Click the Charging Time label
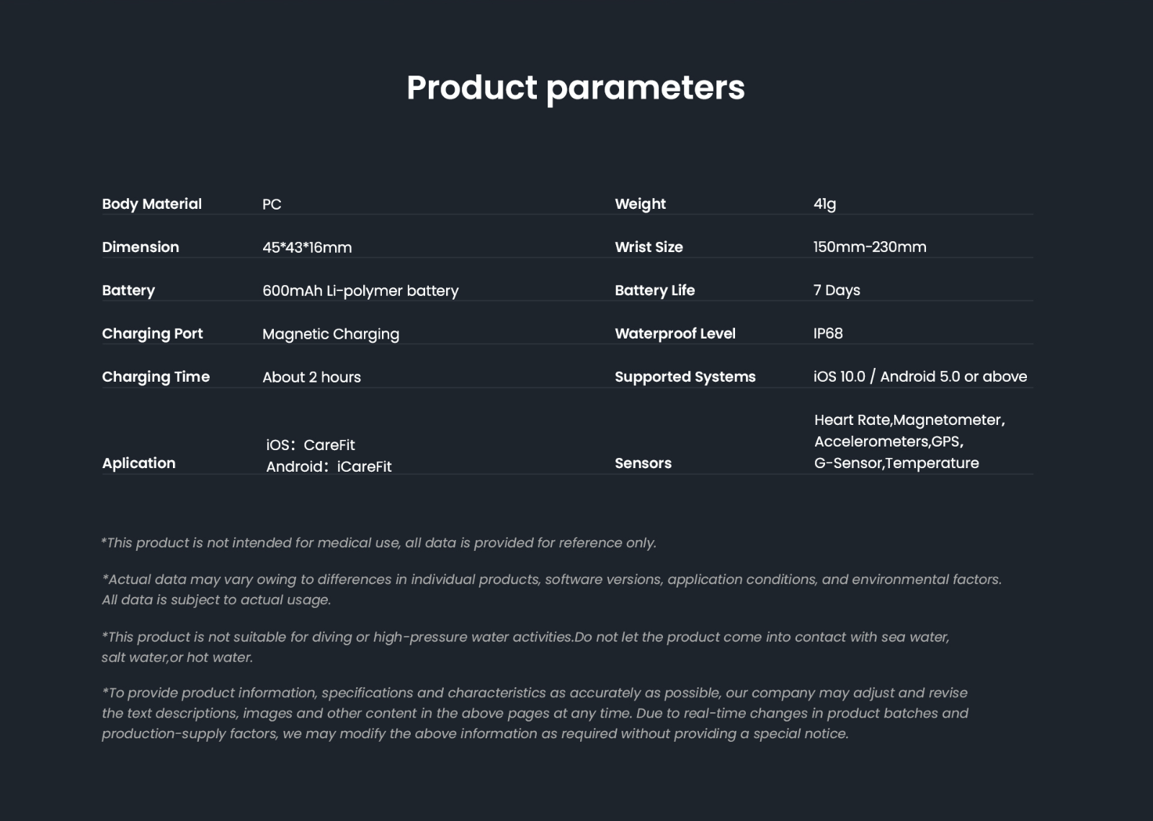Image resolution: width=1153 pixels, height=821 pixels. [x=156, y=377]
